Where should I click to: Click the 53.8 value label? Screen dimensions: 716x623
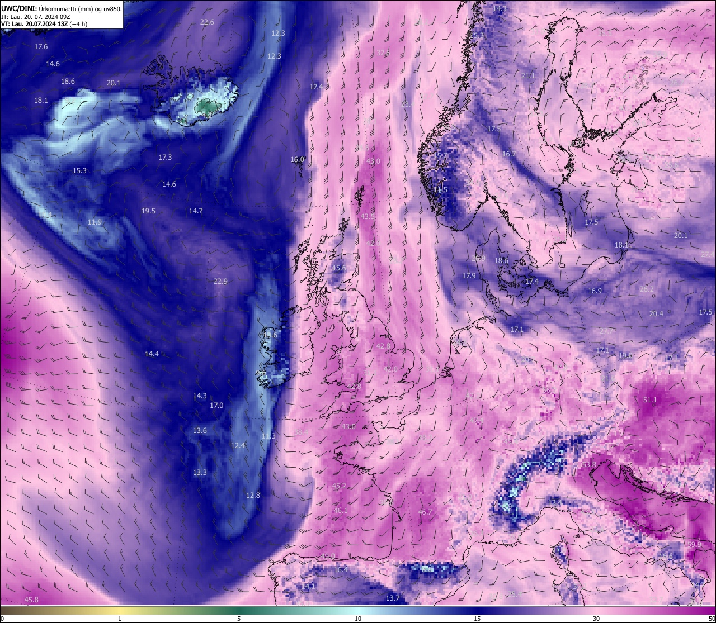(x=588, y=465)
